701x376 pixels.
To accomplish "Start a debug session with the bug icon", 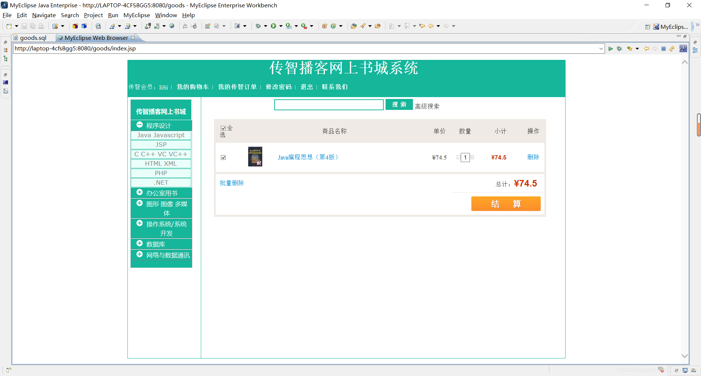I will tap(258, 26).
